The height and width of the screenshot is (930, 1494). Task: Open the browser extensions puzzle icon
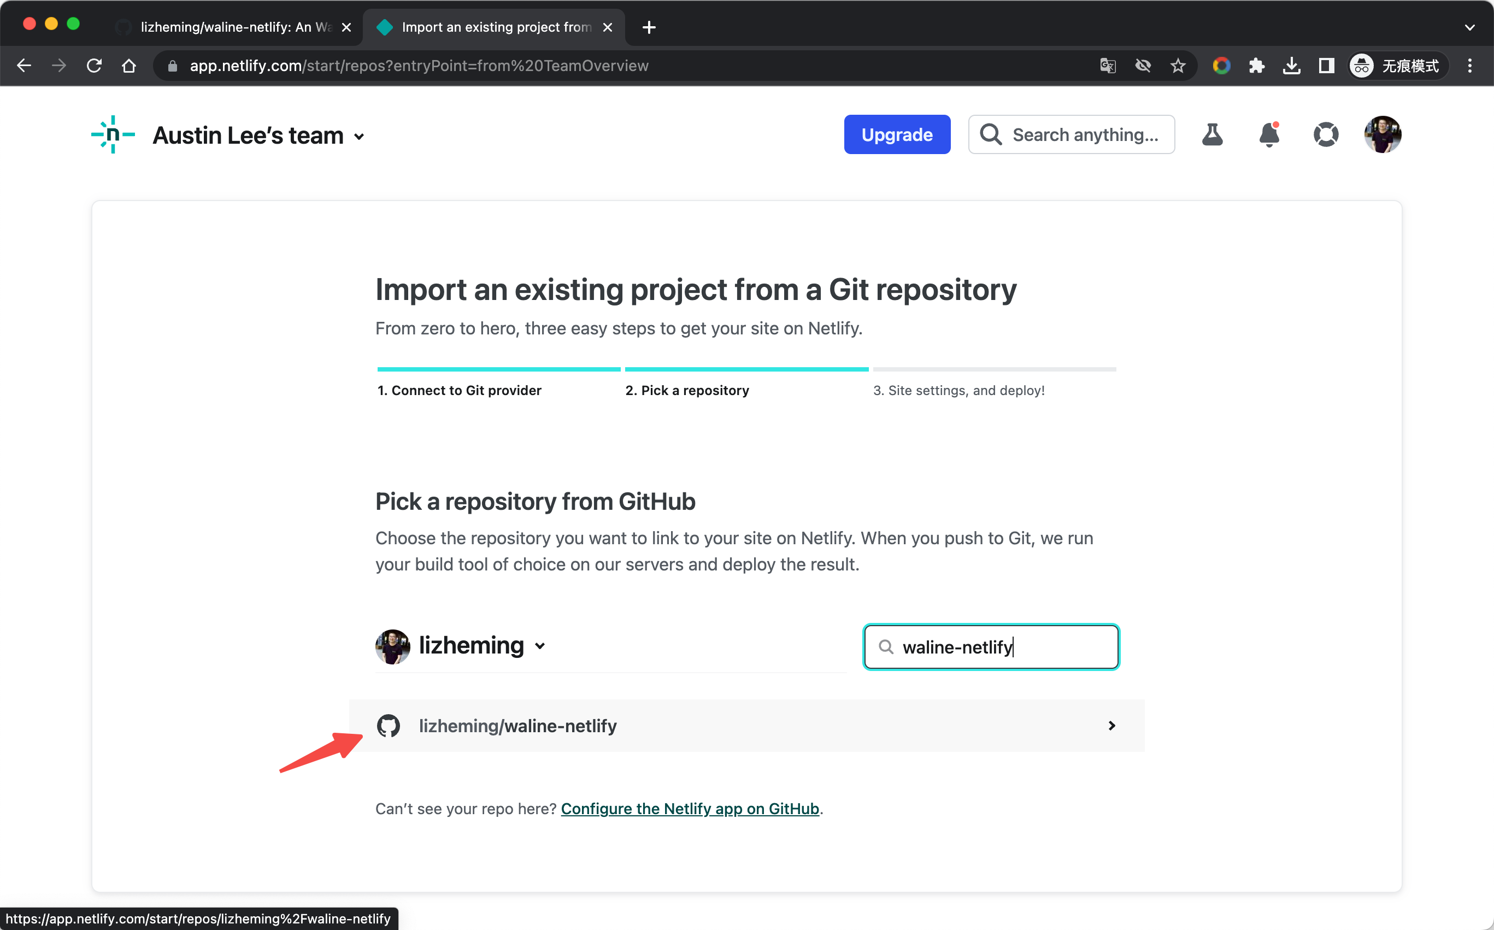pyautogui.click(x=1257, y=65)
